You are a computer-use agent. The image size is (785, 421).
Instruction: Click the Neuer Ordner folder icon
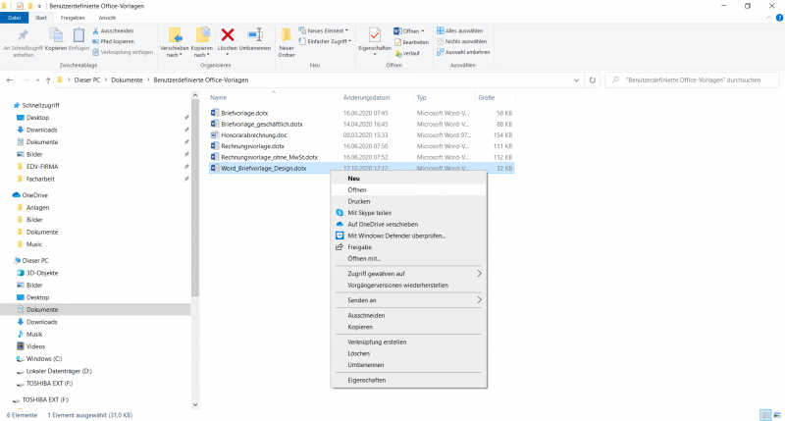coord(287,36)
